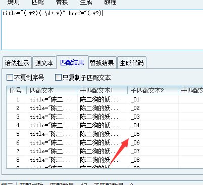Open the 匹配 menu at top

click(x=38, y=2)
